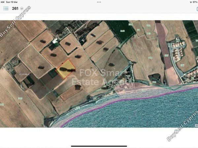The image size is (198, 148).
Task: Expand the chevron next to 261
Action: click(x=22, y=9)
